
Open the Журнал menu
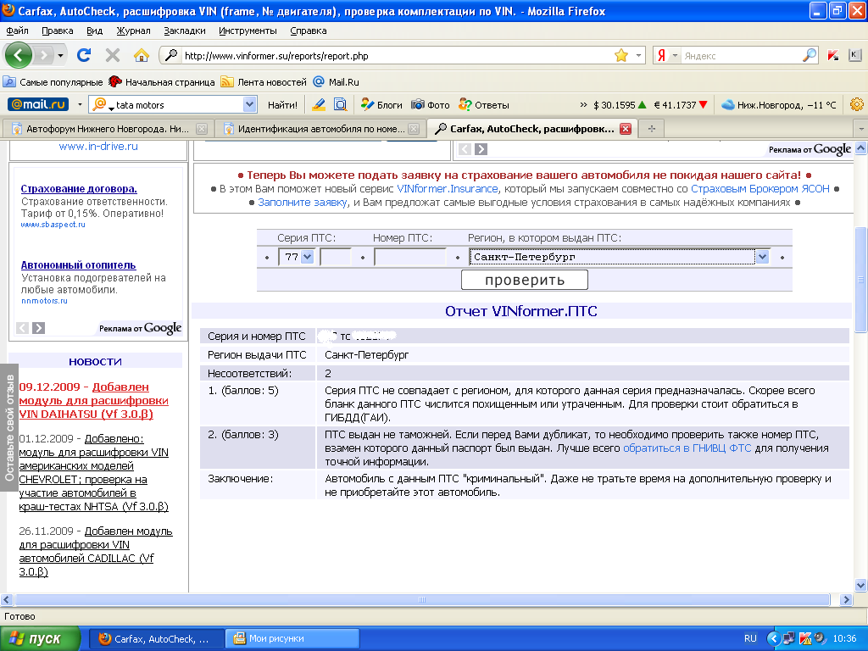(x=133, y=31)
